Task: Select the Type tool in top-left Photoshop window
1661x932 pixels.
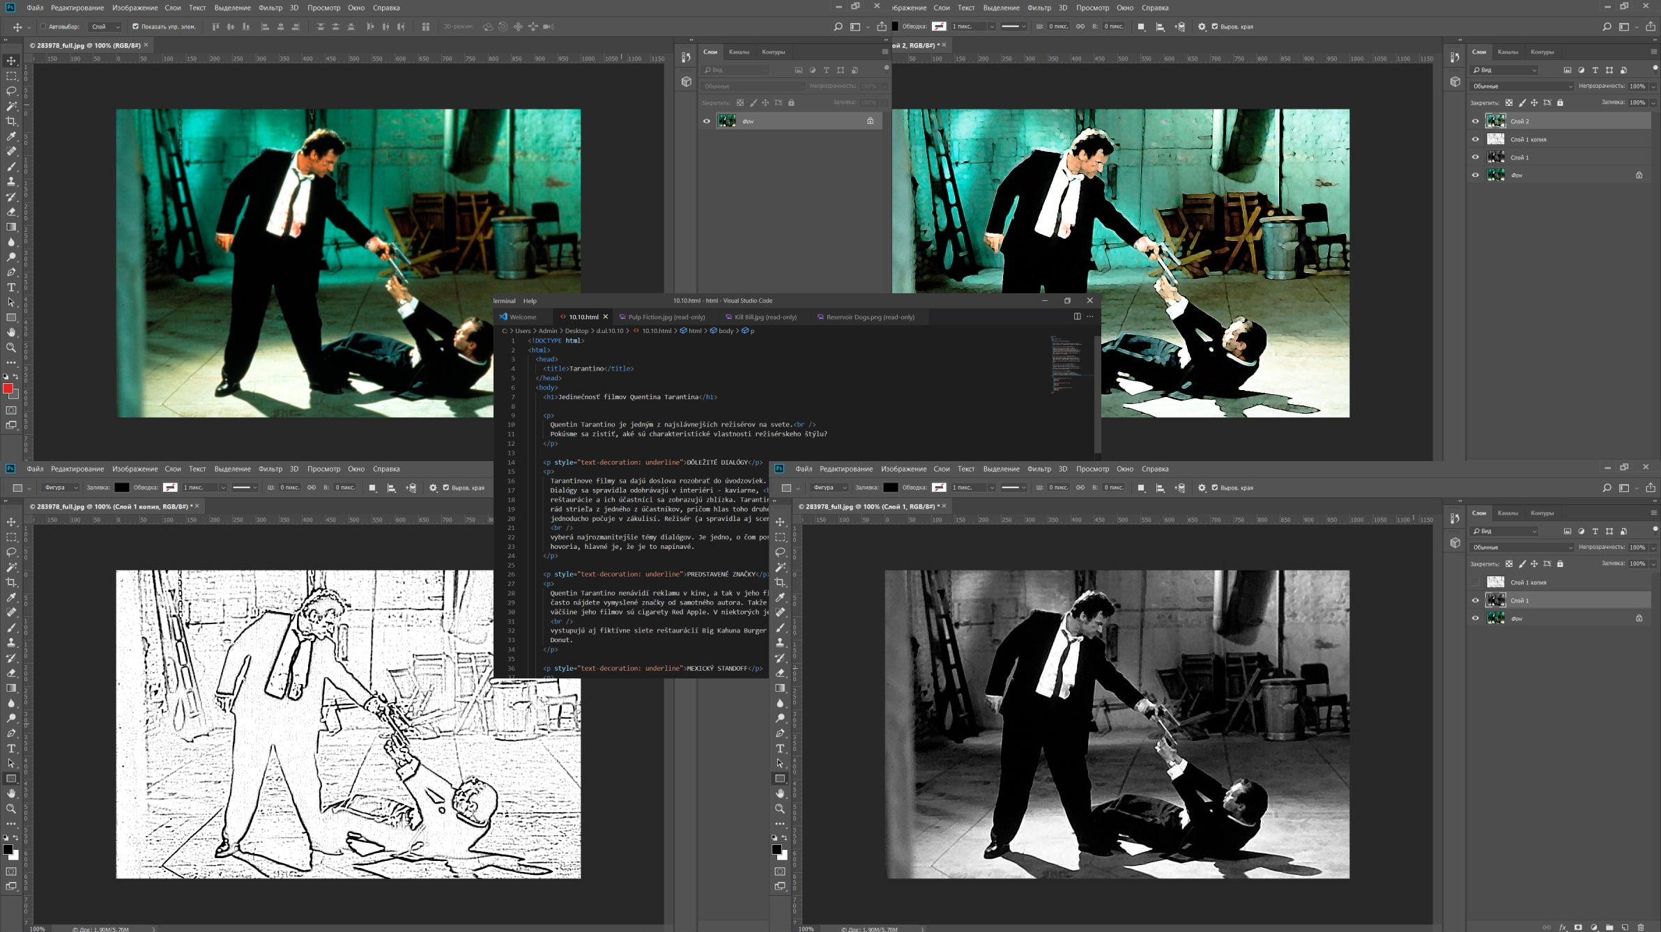Action: pos(11,287)
